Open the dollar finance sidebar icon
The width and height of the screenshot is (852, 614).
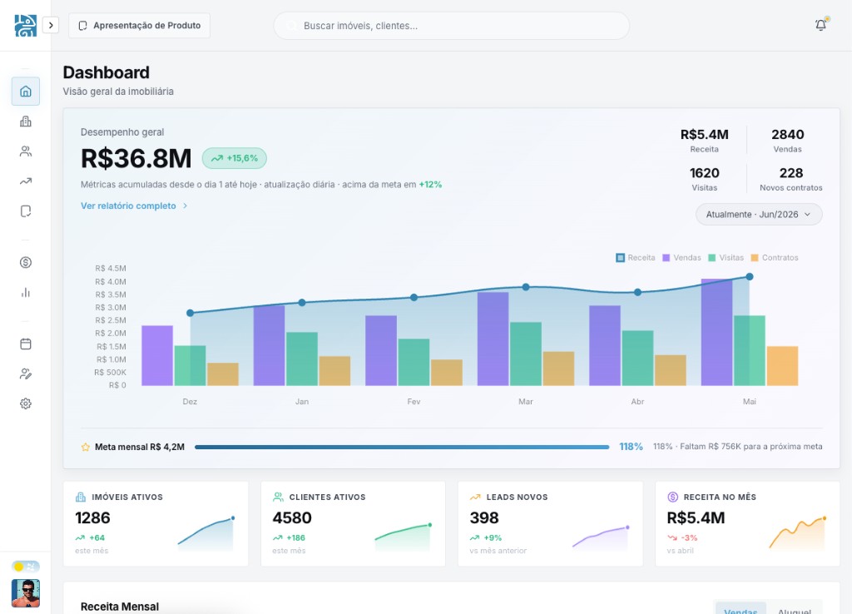(26, 262)
